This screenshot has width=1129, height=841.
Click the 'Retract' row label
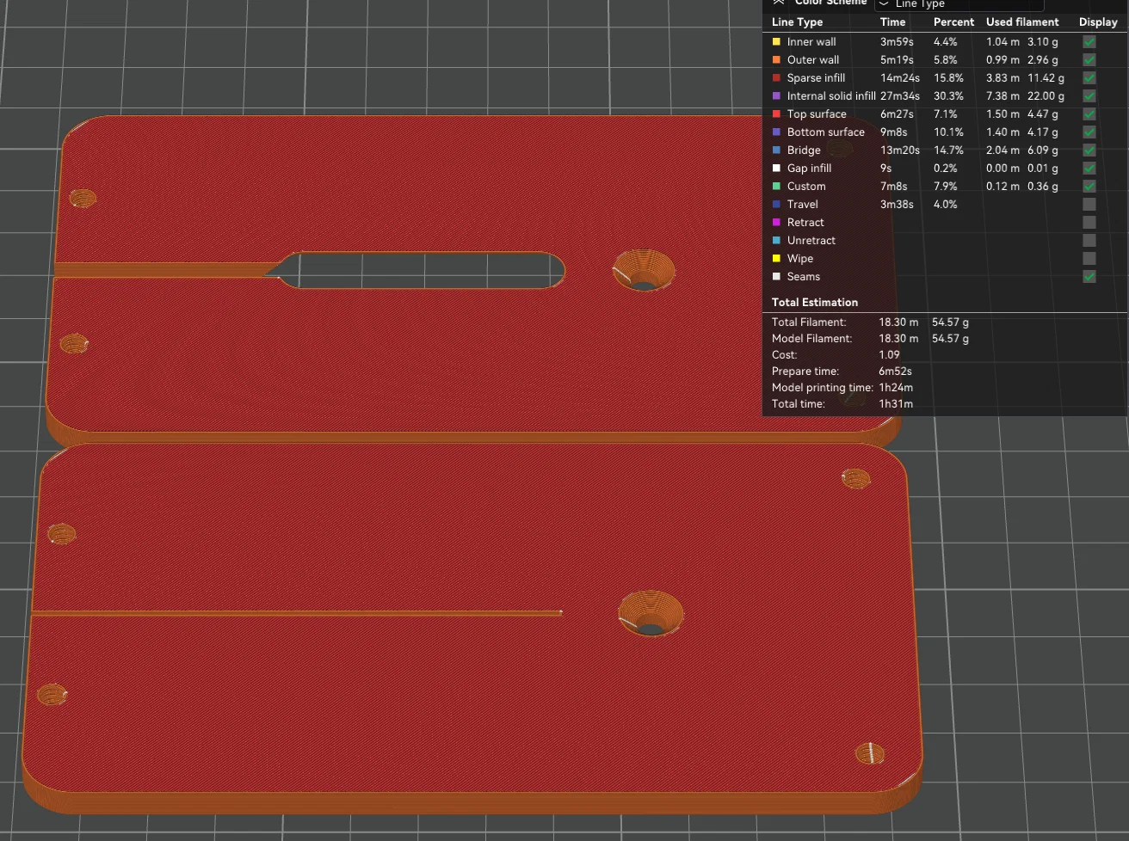pyautogui.click(x=805, y=222)
